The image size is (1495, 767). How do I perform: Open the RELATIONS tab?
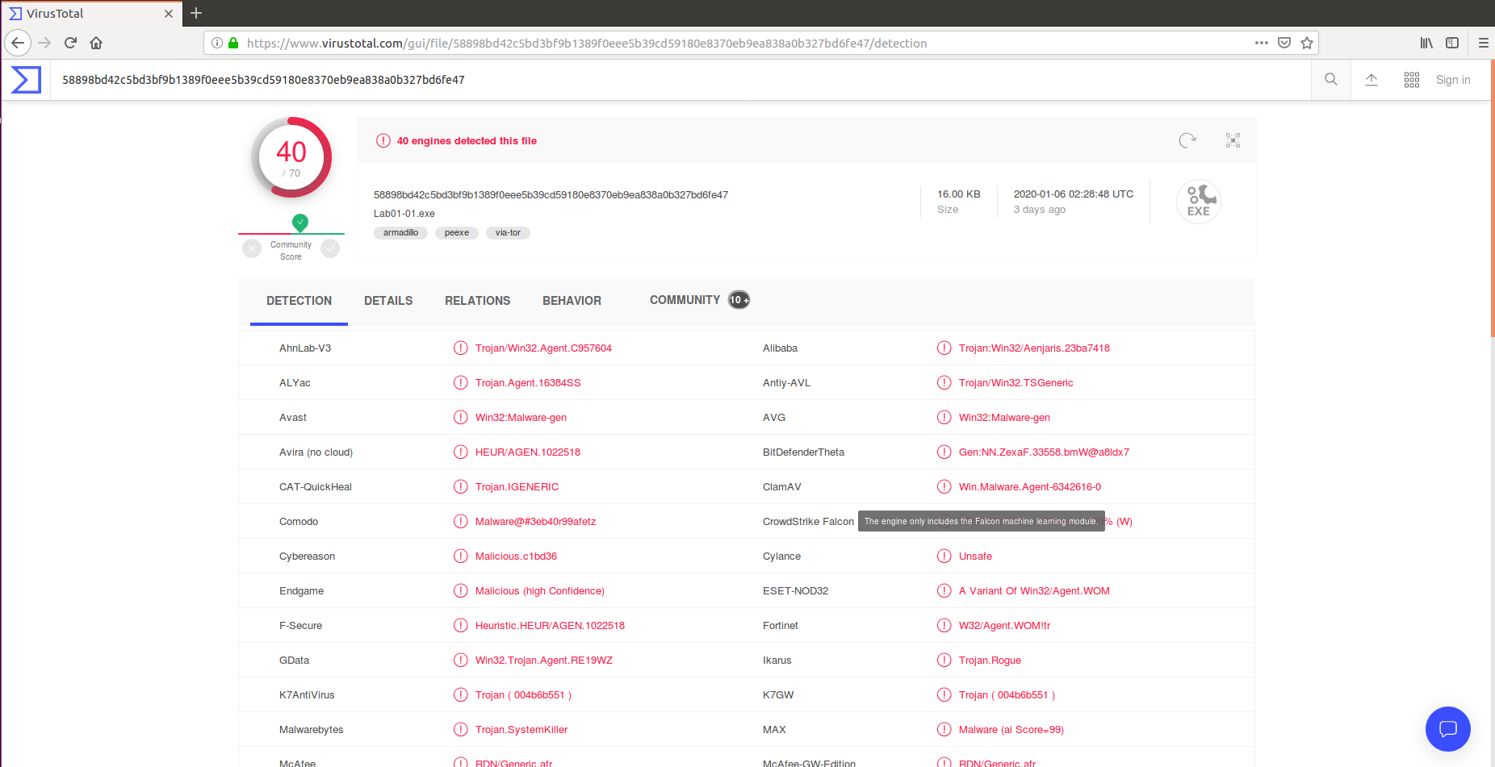point(477,301)
